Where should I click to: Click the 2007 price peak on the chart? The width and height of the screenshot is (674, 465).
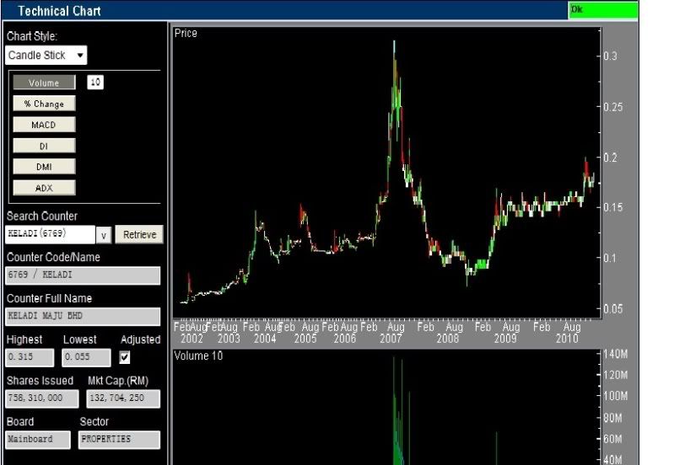point(394,42)
